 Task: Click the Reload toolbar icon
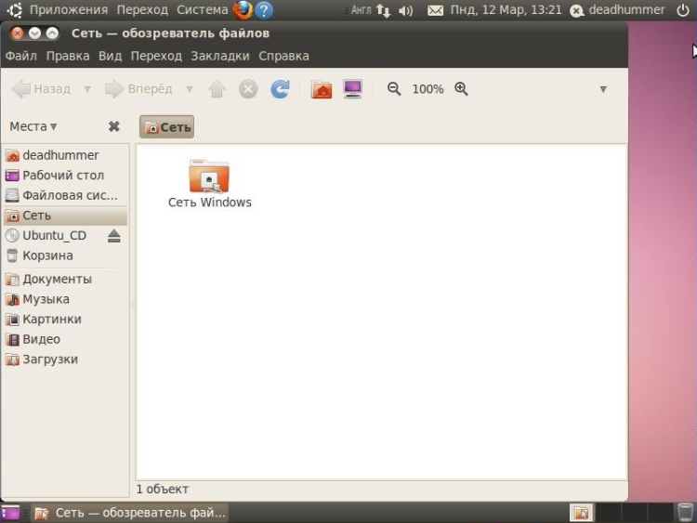tap(280, 89)
